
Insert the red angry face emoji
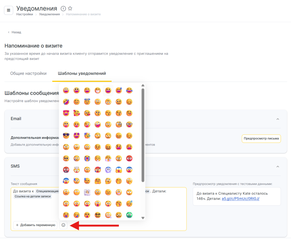coord(129,158)
